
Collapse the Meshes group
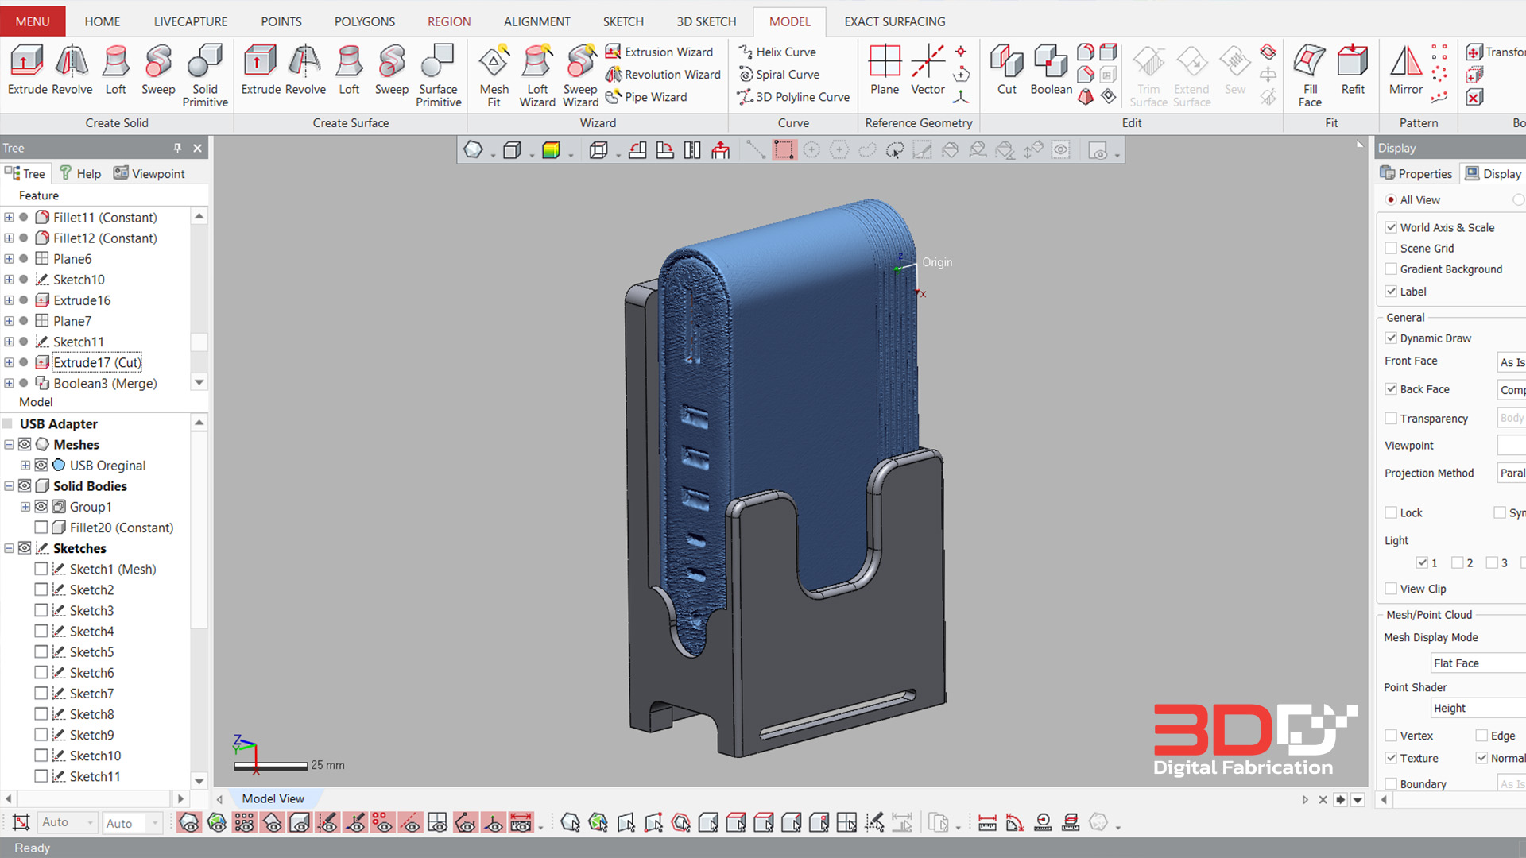coord(9,444)
